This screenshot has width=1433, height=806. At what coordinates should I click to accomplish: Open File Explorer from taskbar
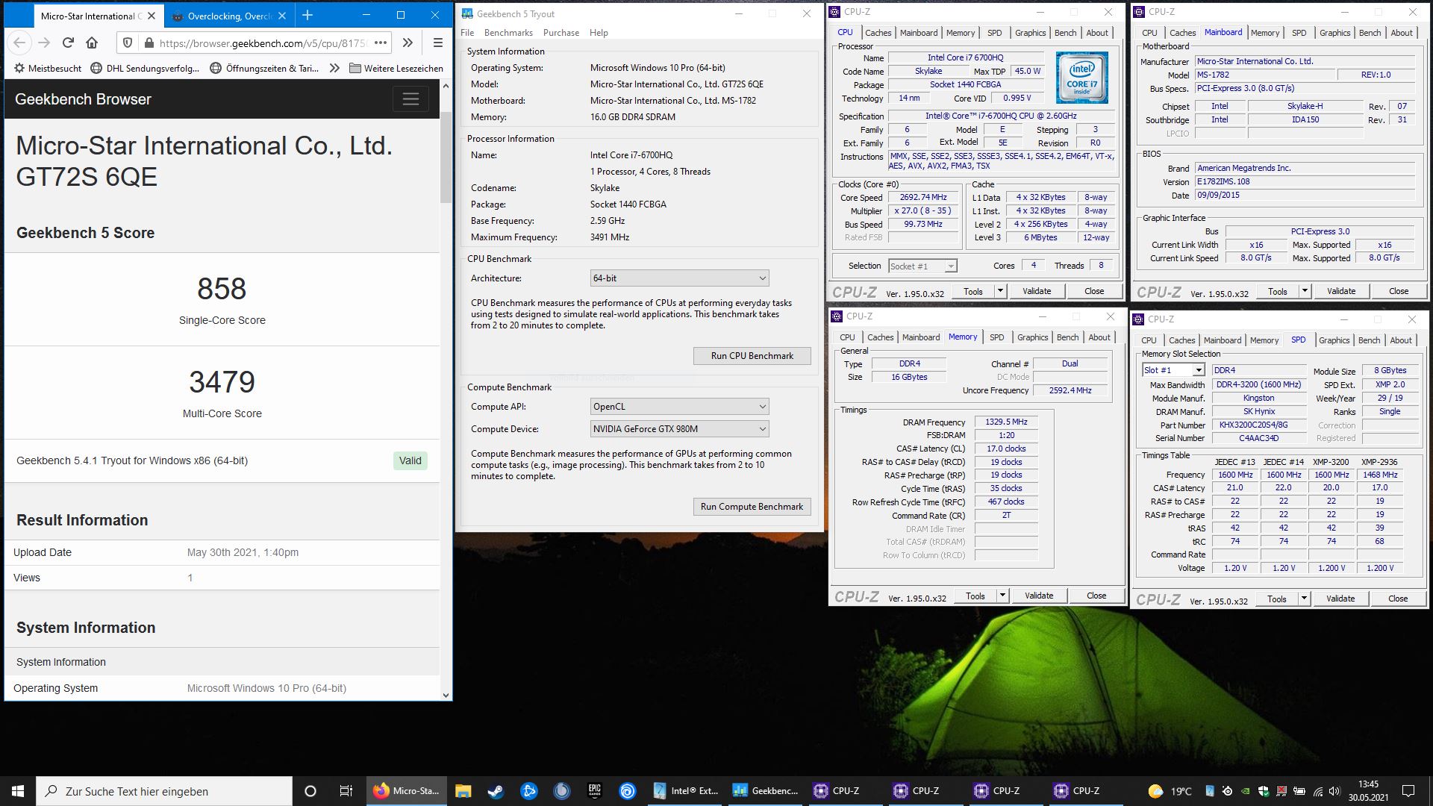tap(463, 791)
